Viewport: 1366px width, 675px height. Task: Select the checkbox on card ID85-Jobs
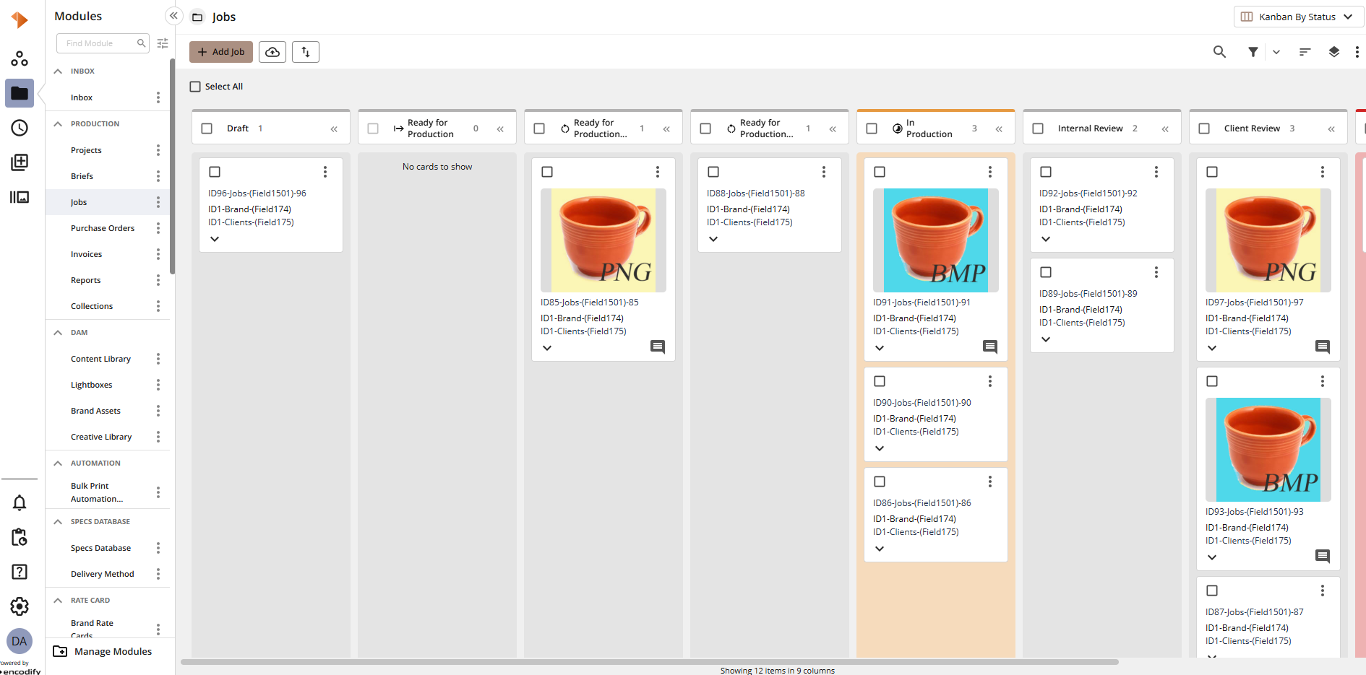click(547, 172)
